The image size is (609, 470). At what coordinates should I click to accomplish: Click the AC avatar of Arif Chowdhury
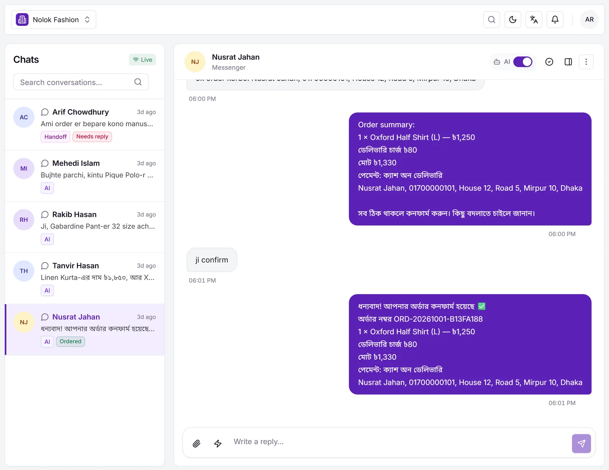(24, 117)
